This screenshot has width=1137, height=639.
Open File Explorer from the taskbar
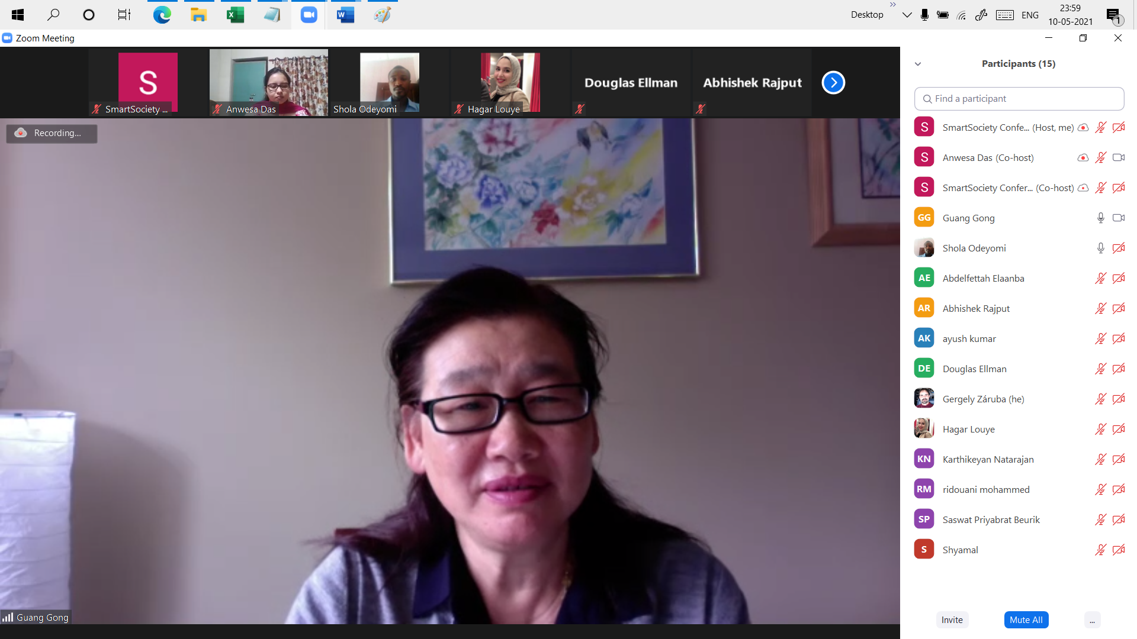click(x=198, y=15)
